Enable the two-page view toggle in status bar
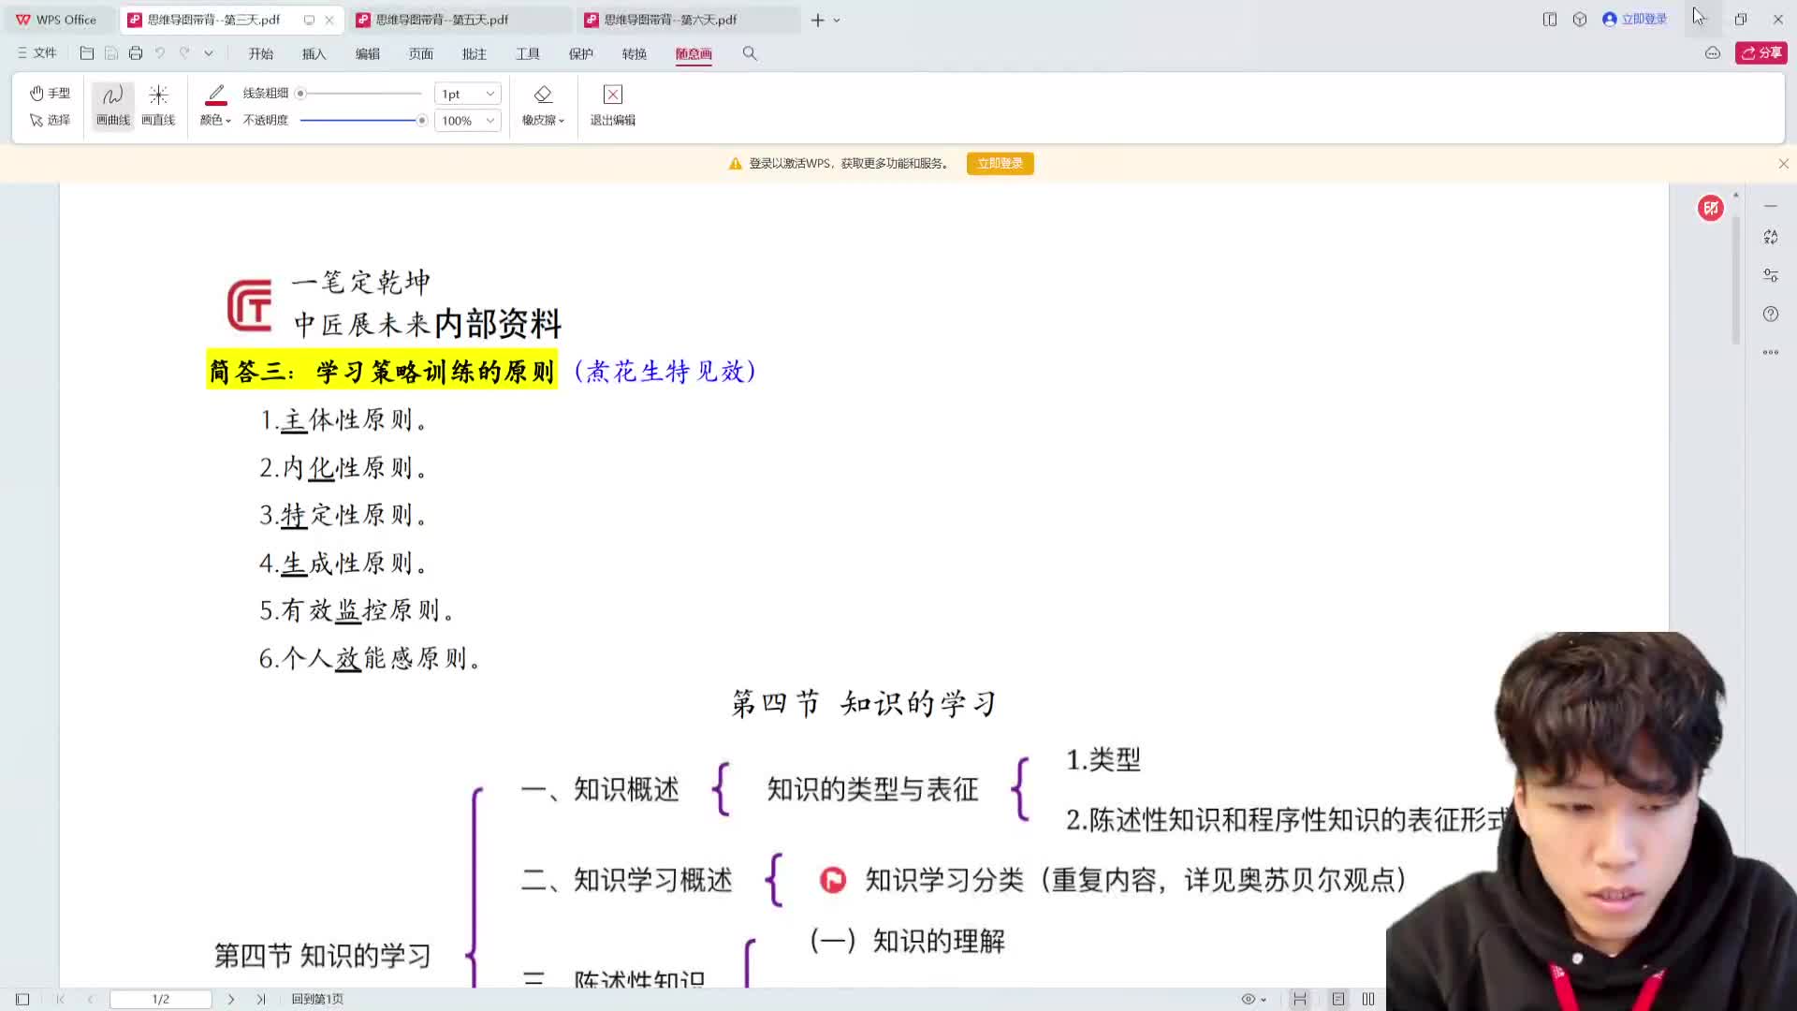 1368,999
